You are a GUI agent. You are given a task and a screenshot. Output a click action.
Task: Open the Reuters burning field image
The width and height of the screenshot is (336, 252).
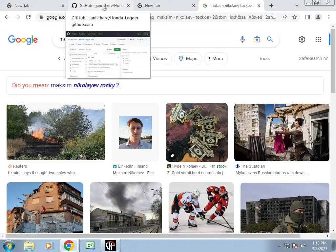pos(56,132)
